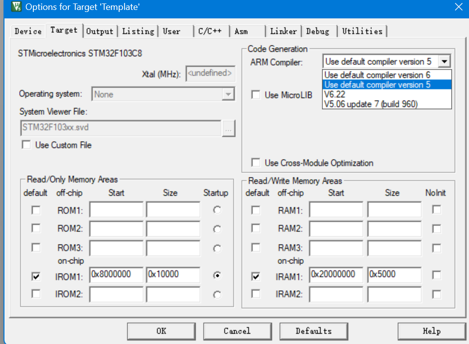Check the IRAM2 default checkbox

click(256, 294)
